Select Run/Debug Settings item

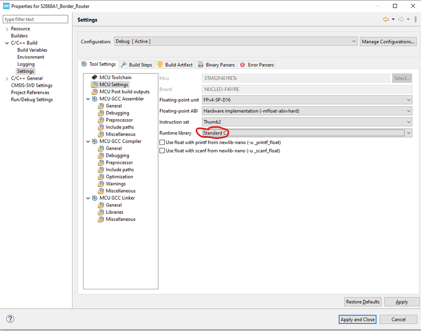coord(32,99)
